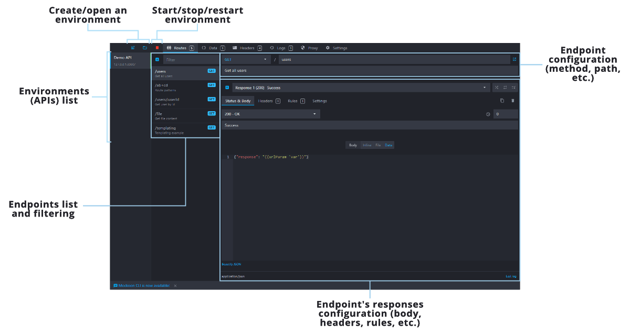The width and height of the screenshot is (630, 334).
Task: Duplicate the response with copy icon
Action: [502, 101]
